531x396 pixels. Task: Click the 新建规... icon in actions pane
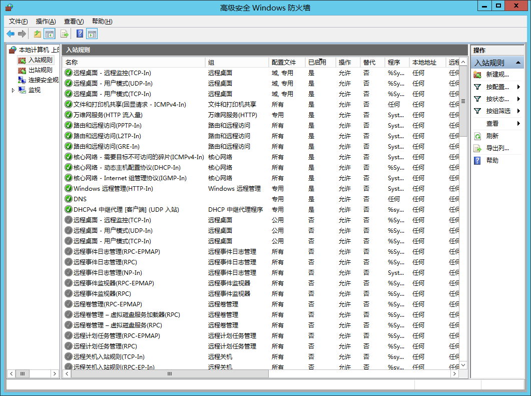coord(477,75)
